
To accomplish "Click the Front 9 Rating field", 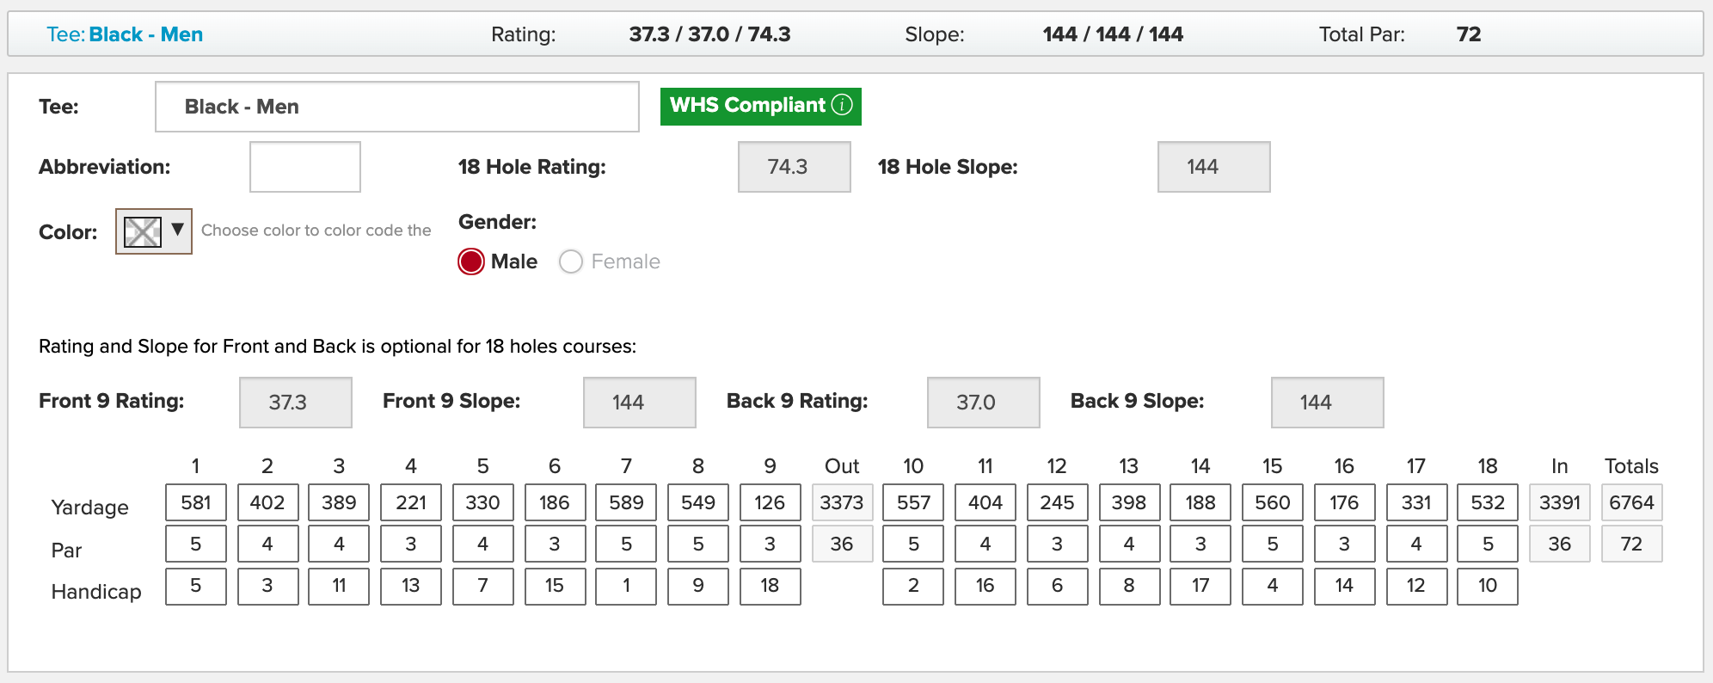I will 296,403.
